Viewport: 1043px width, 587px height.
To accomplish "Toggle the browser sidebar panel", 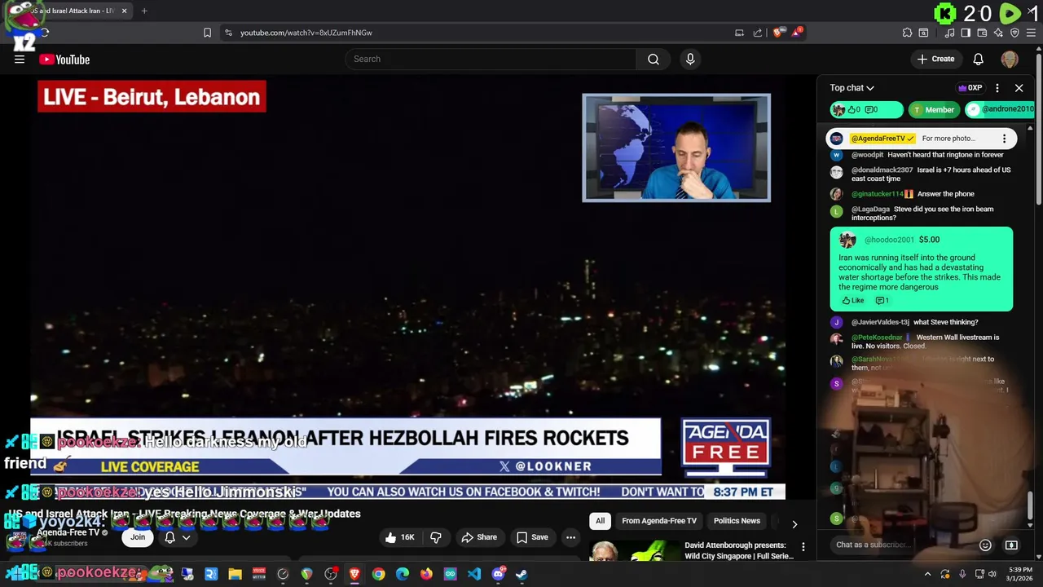I will click(x=966, y=33).
